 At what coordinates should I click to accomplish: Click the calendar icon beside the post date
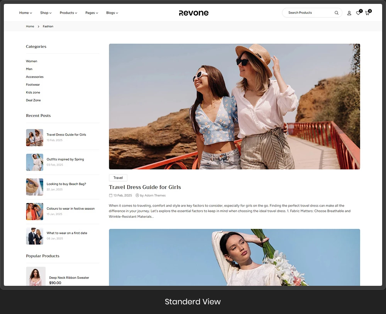[x=110, y=195]
